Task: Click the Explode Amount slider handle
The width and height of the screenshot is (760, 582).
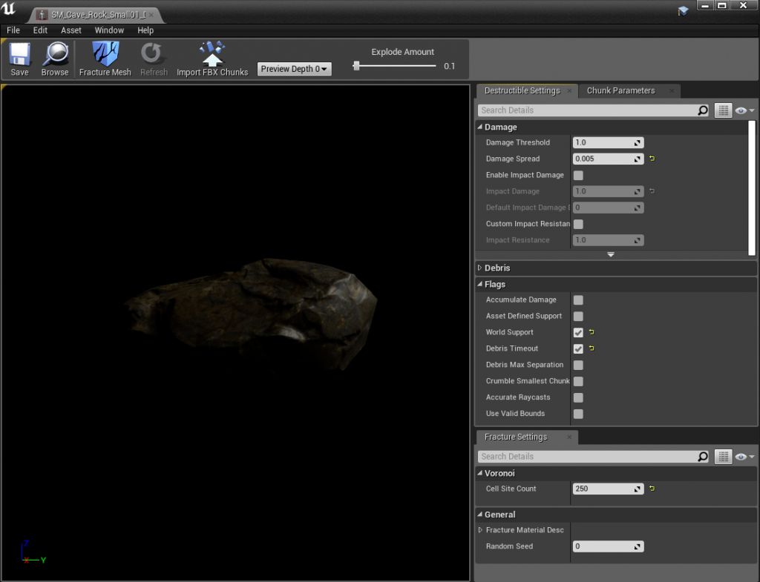Action: pyautogui.click(x=356, y=65)
